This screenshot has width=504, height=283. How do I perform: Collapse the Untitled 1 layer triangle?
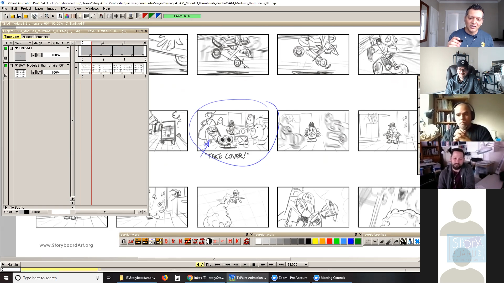point(17,48)
